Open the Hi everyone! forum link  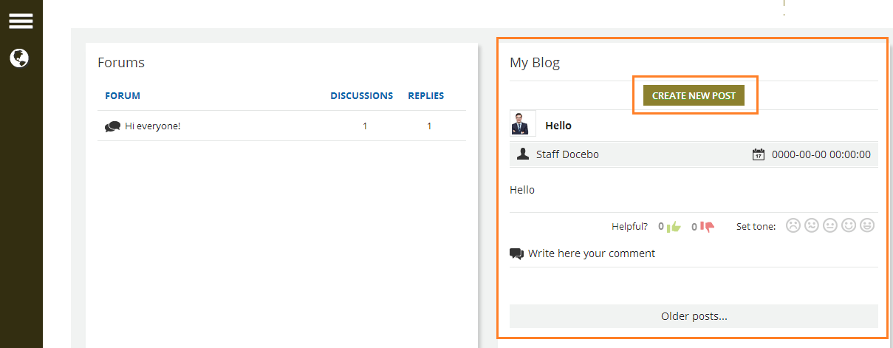pos(152,126)
